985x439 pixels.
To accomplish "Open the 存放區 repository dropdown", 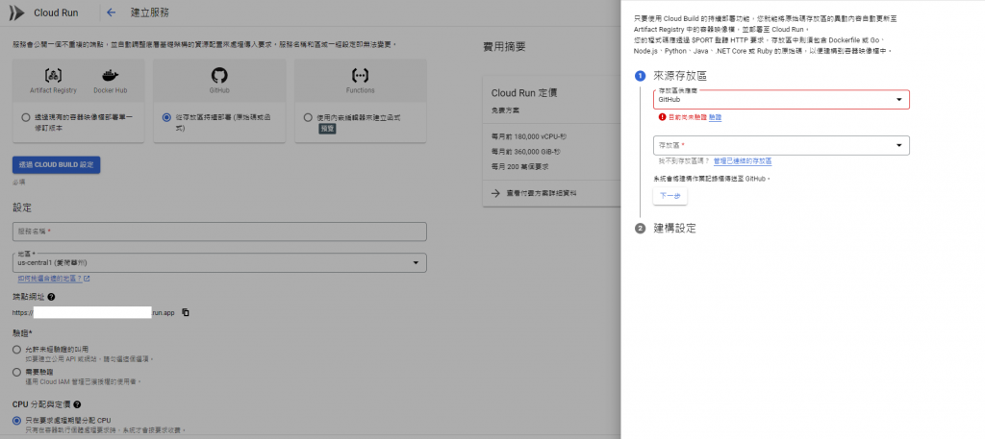I will pyautogui.click(x=781, y=145).
